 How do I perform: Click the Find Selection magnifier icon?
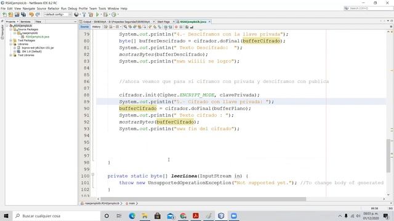click(125, 27)
